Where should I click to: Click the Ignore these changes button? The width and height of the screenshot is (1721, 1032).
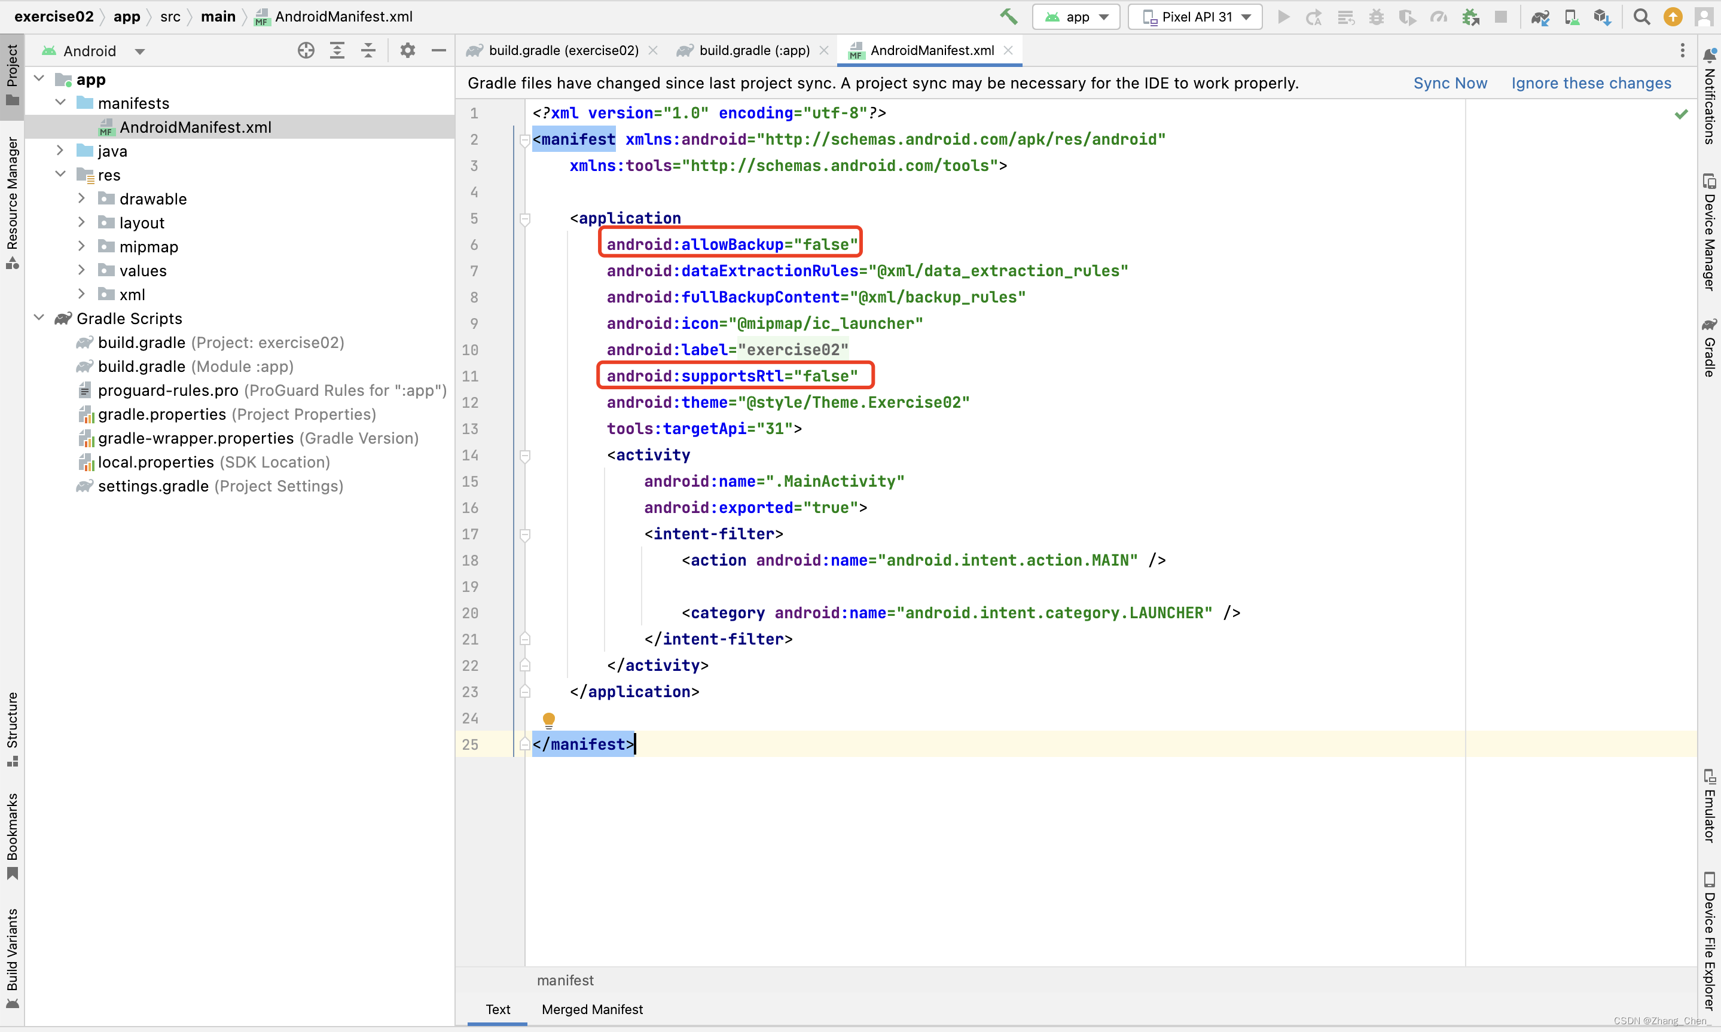point(1592,83)
